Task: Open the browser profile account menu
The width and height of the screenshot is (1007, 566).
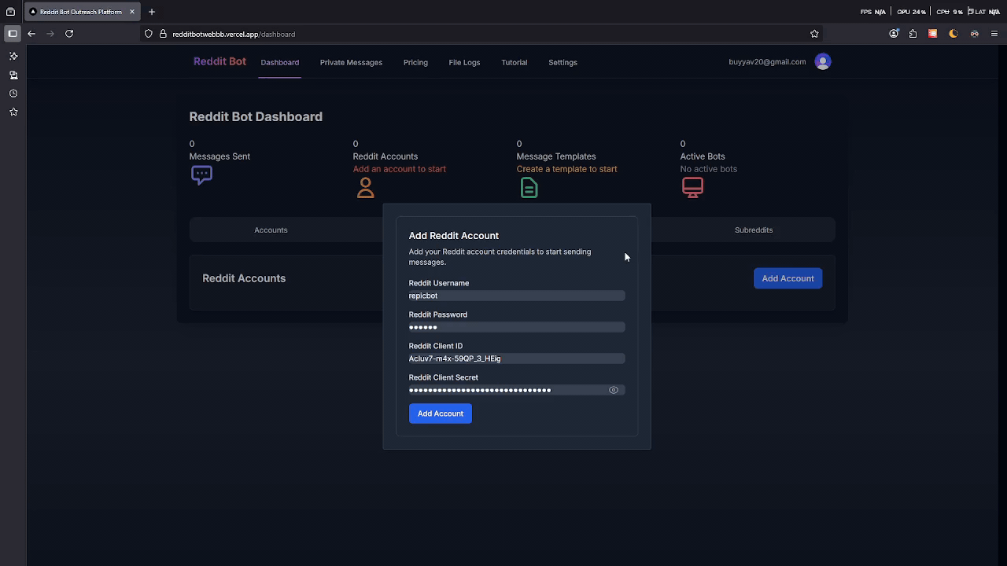Action: (x=894, y=34)
